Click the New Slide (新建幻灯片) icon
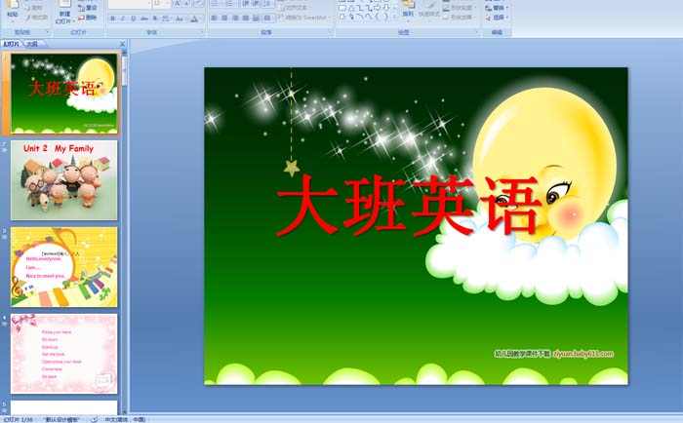This screenshot has height=423, width=683. coord(65,4)
